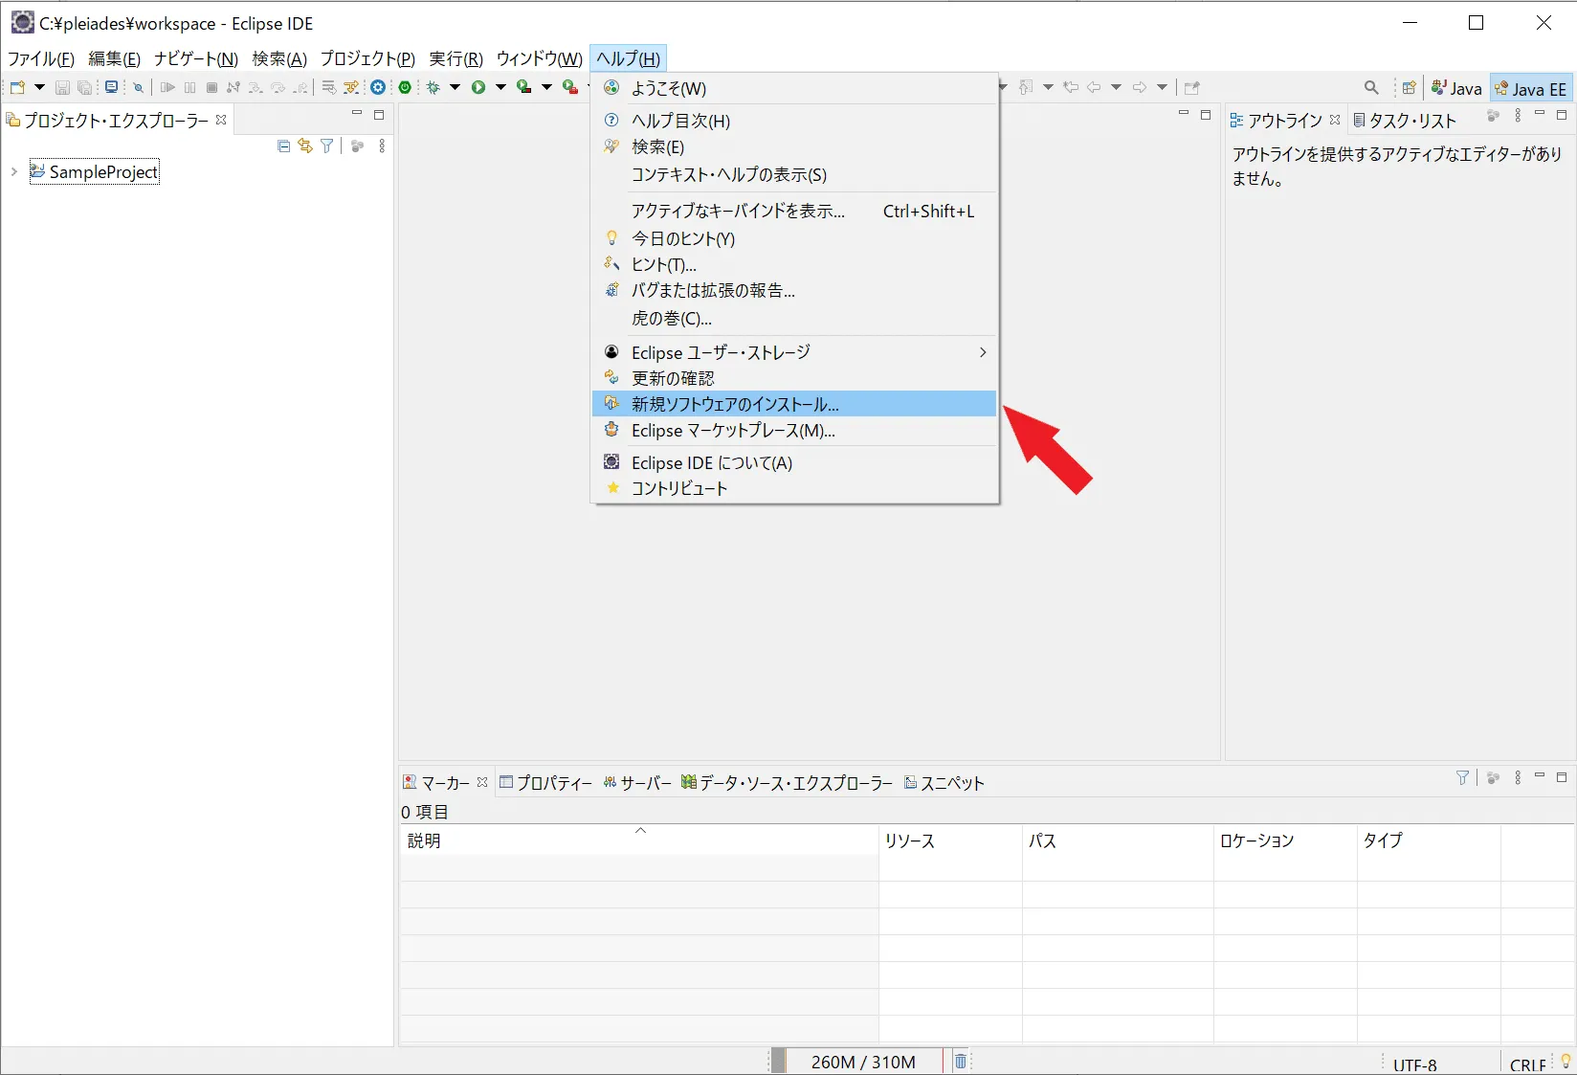1577x1075 pixels.
Task: Open the Forward history dropdown arrow
Action: click(x=1162, y=87)
